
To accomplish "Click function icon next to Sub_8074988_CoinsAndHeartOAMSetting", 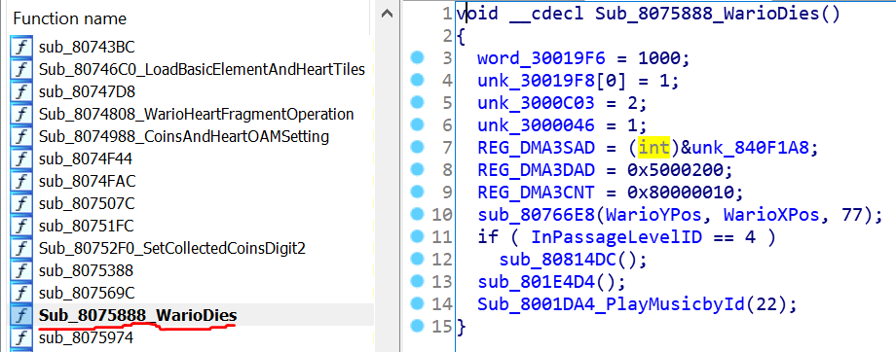I will pos(21,136).
